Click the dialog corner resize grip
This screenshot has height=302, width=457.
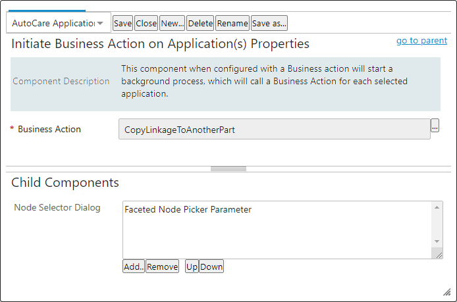(x=446, y=292)
